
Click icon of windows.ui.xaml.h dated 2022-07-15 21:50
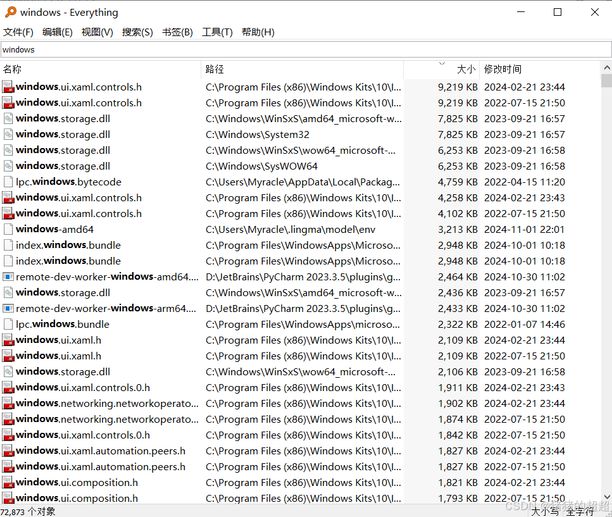(x=8, y=356)
